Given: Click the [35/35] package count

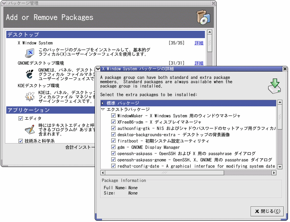Looking at the screenshot, I should point(176,43).
